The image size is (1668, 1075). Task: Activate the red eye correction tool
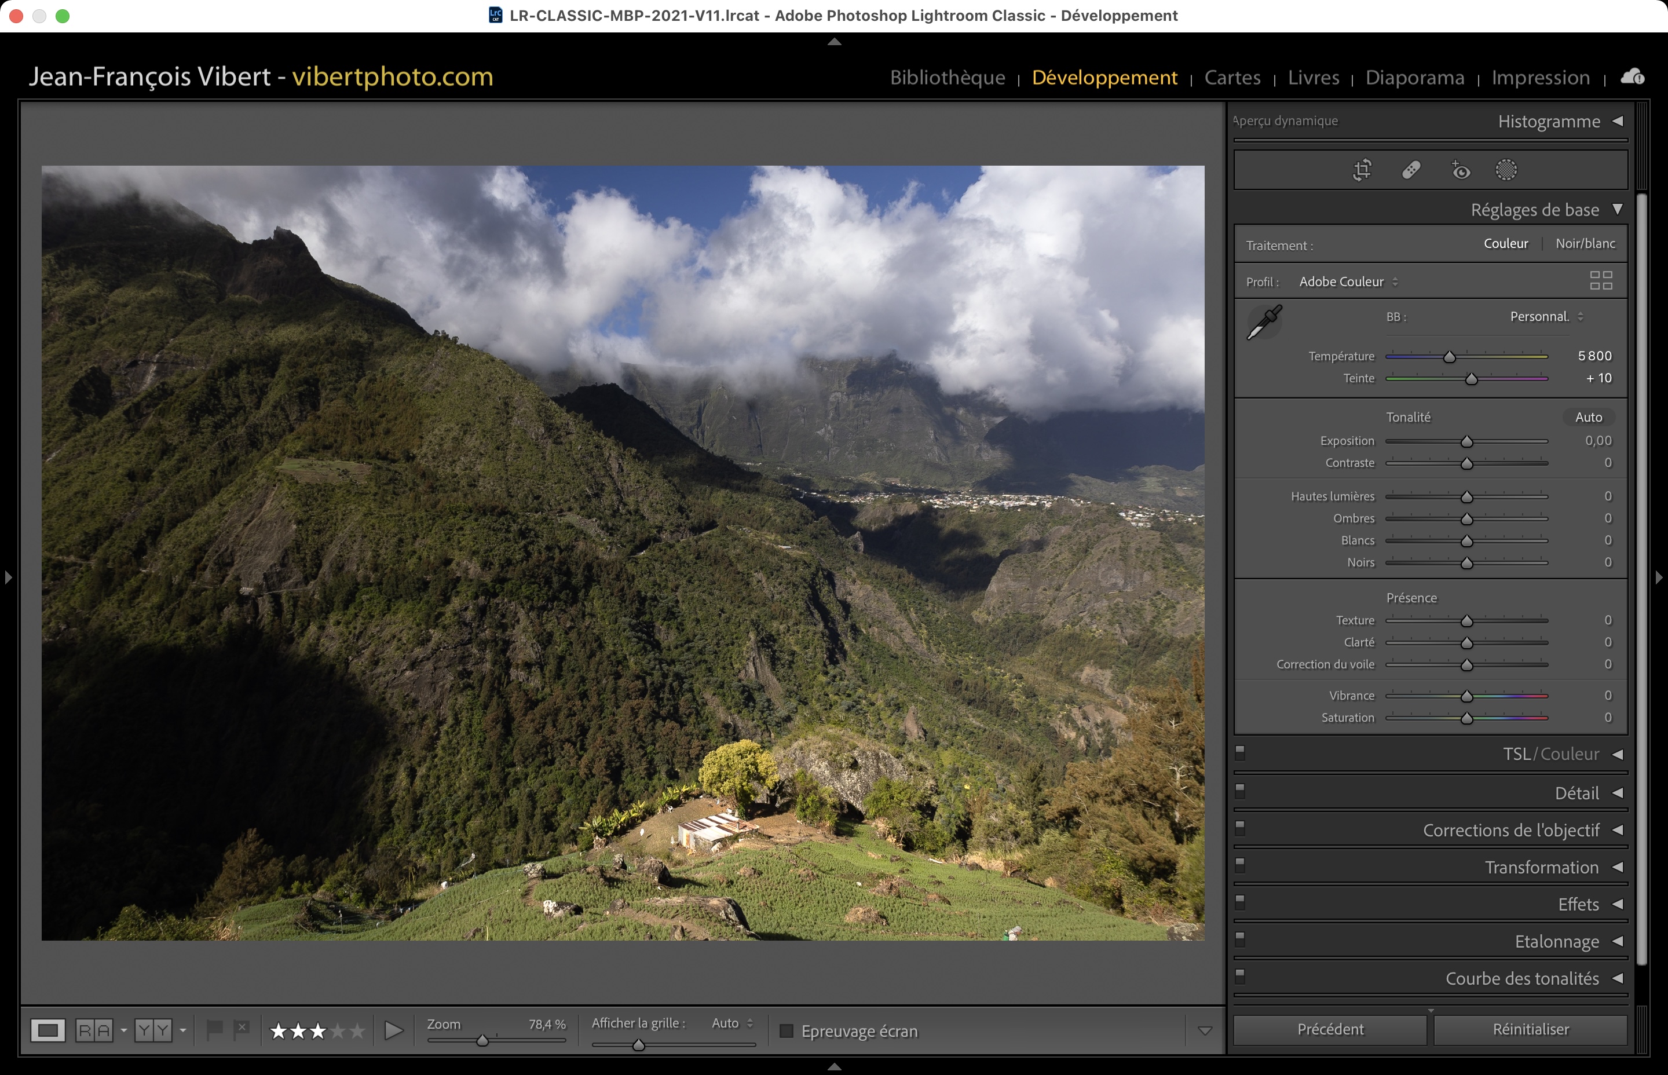click(x=1460, y=170)
